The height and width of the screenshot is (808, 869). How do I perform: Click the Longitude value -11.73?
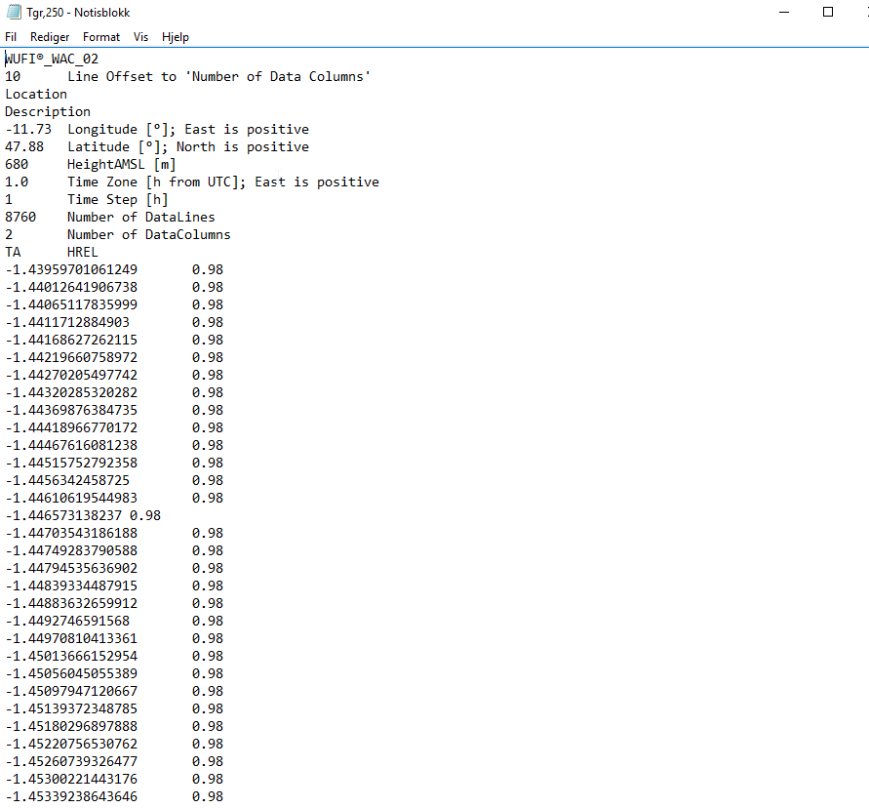point(29,129)
